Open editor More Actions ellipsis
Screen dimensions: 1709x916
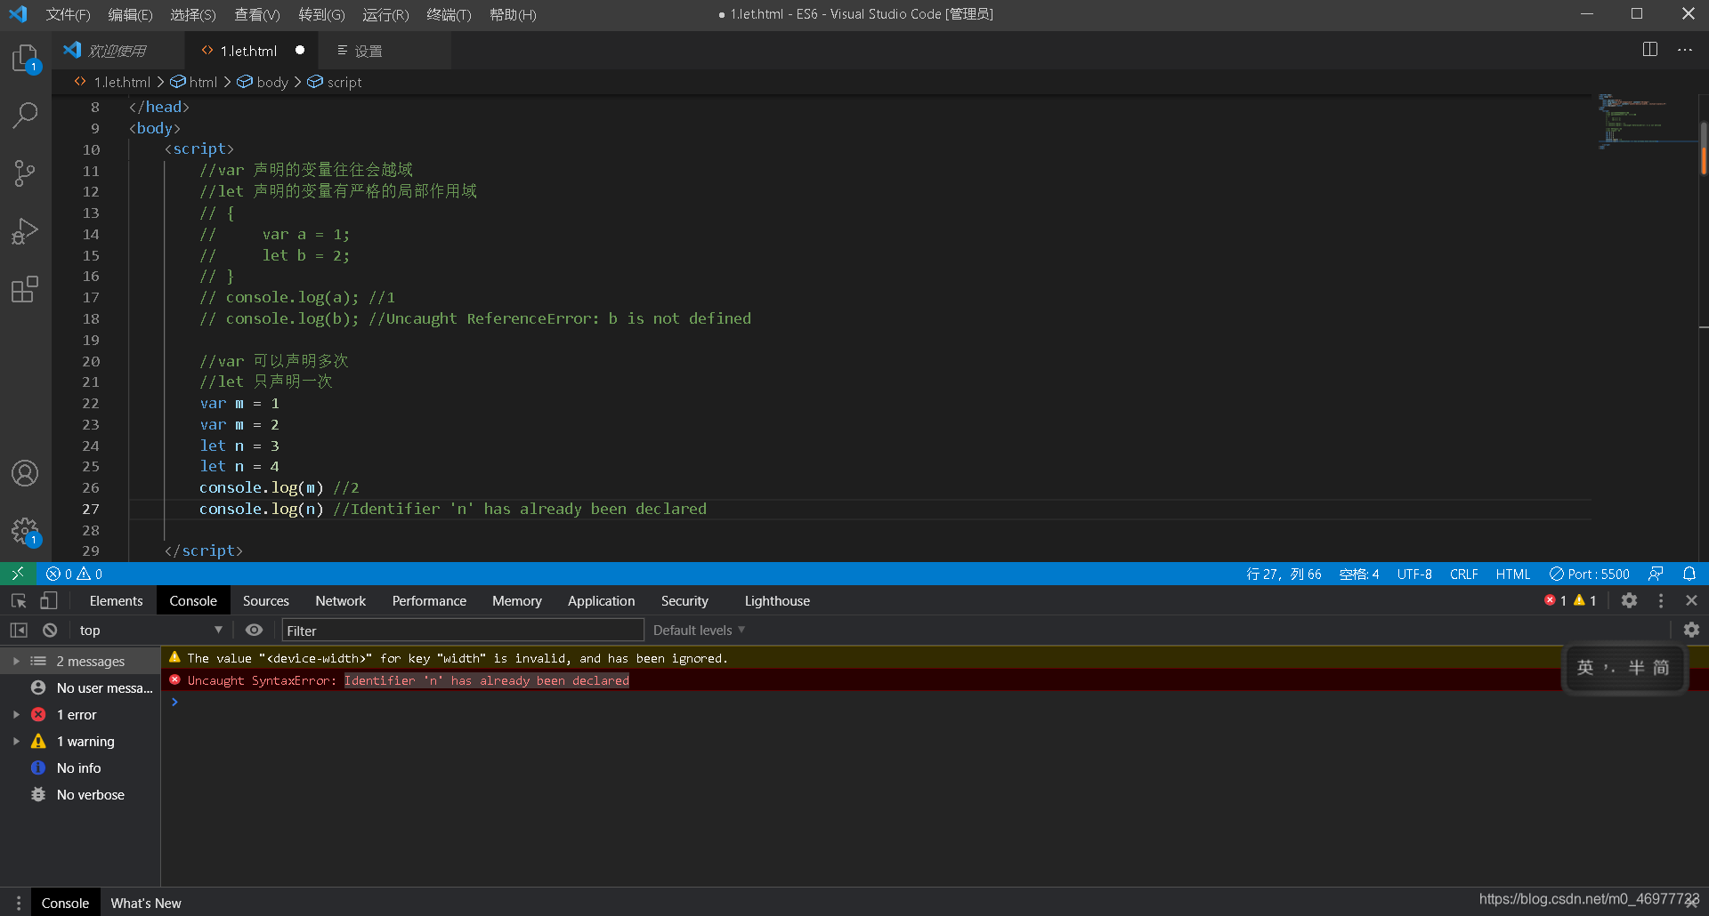(1685, 50)
